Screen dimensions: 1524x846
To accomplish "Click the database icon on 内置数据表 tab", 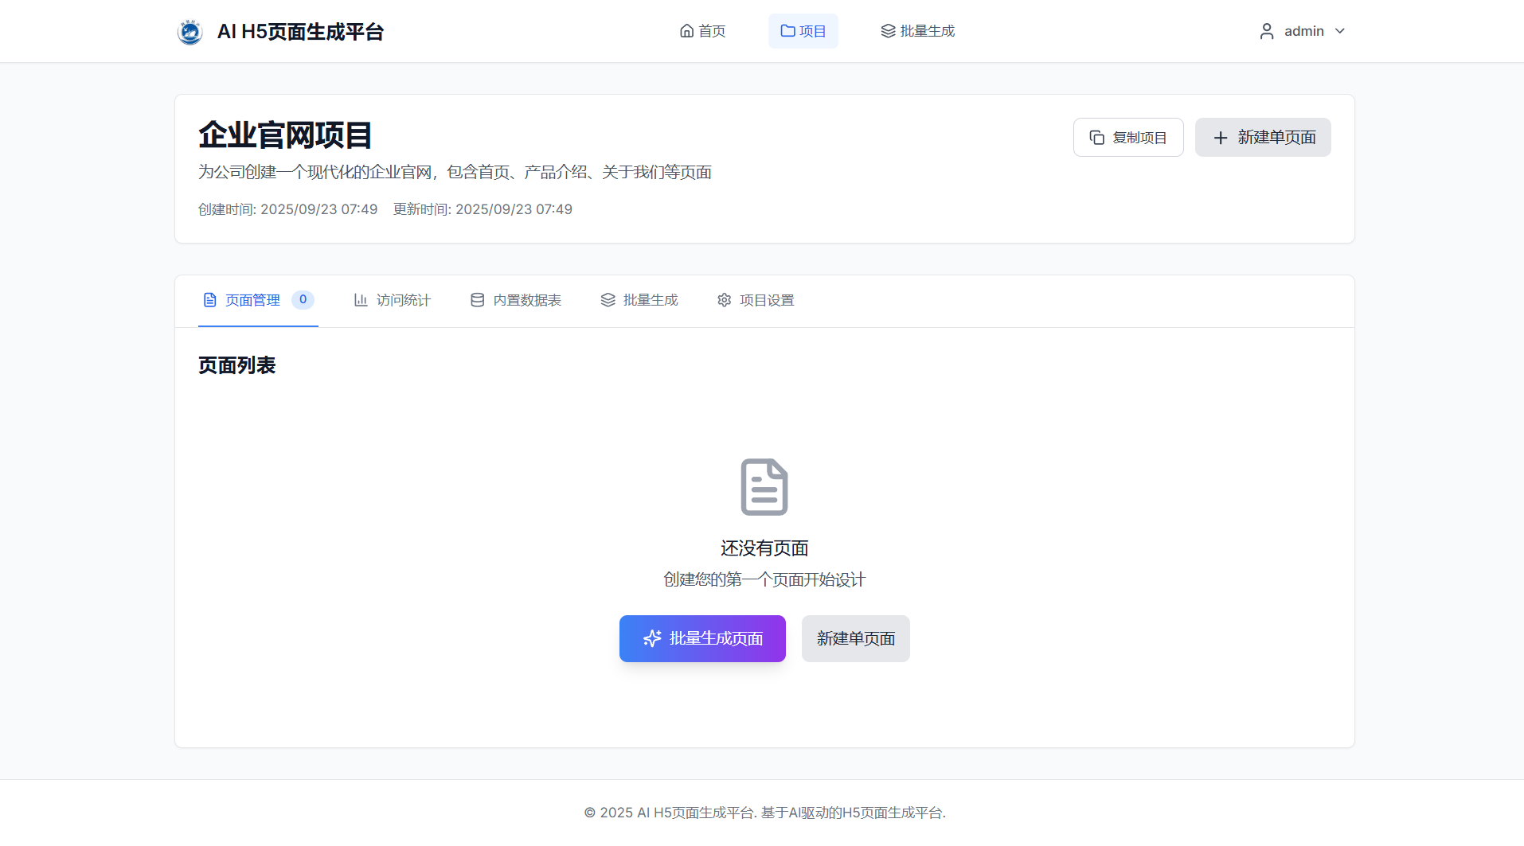I will (x=477, y=300).
